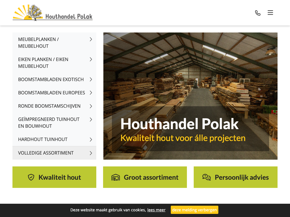Click the shield icon beside Kwaliteit hout
The width and height of the screenshot is (290, 217).
tap(31, 177)
